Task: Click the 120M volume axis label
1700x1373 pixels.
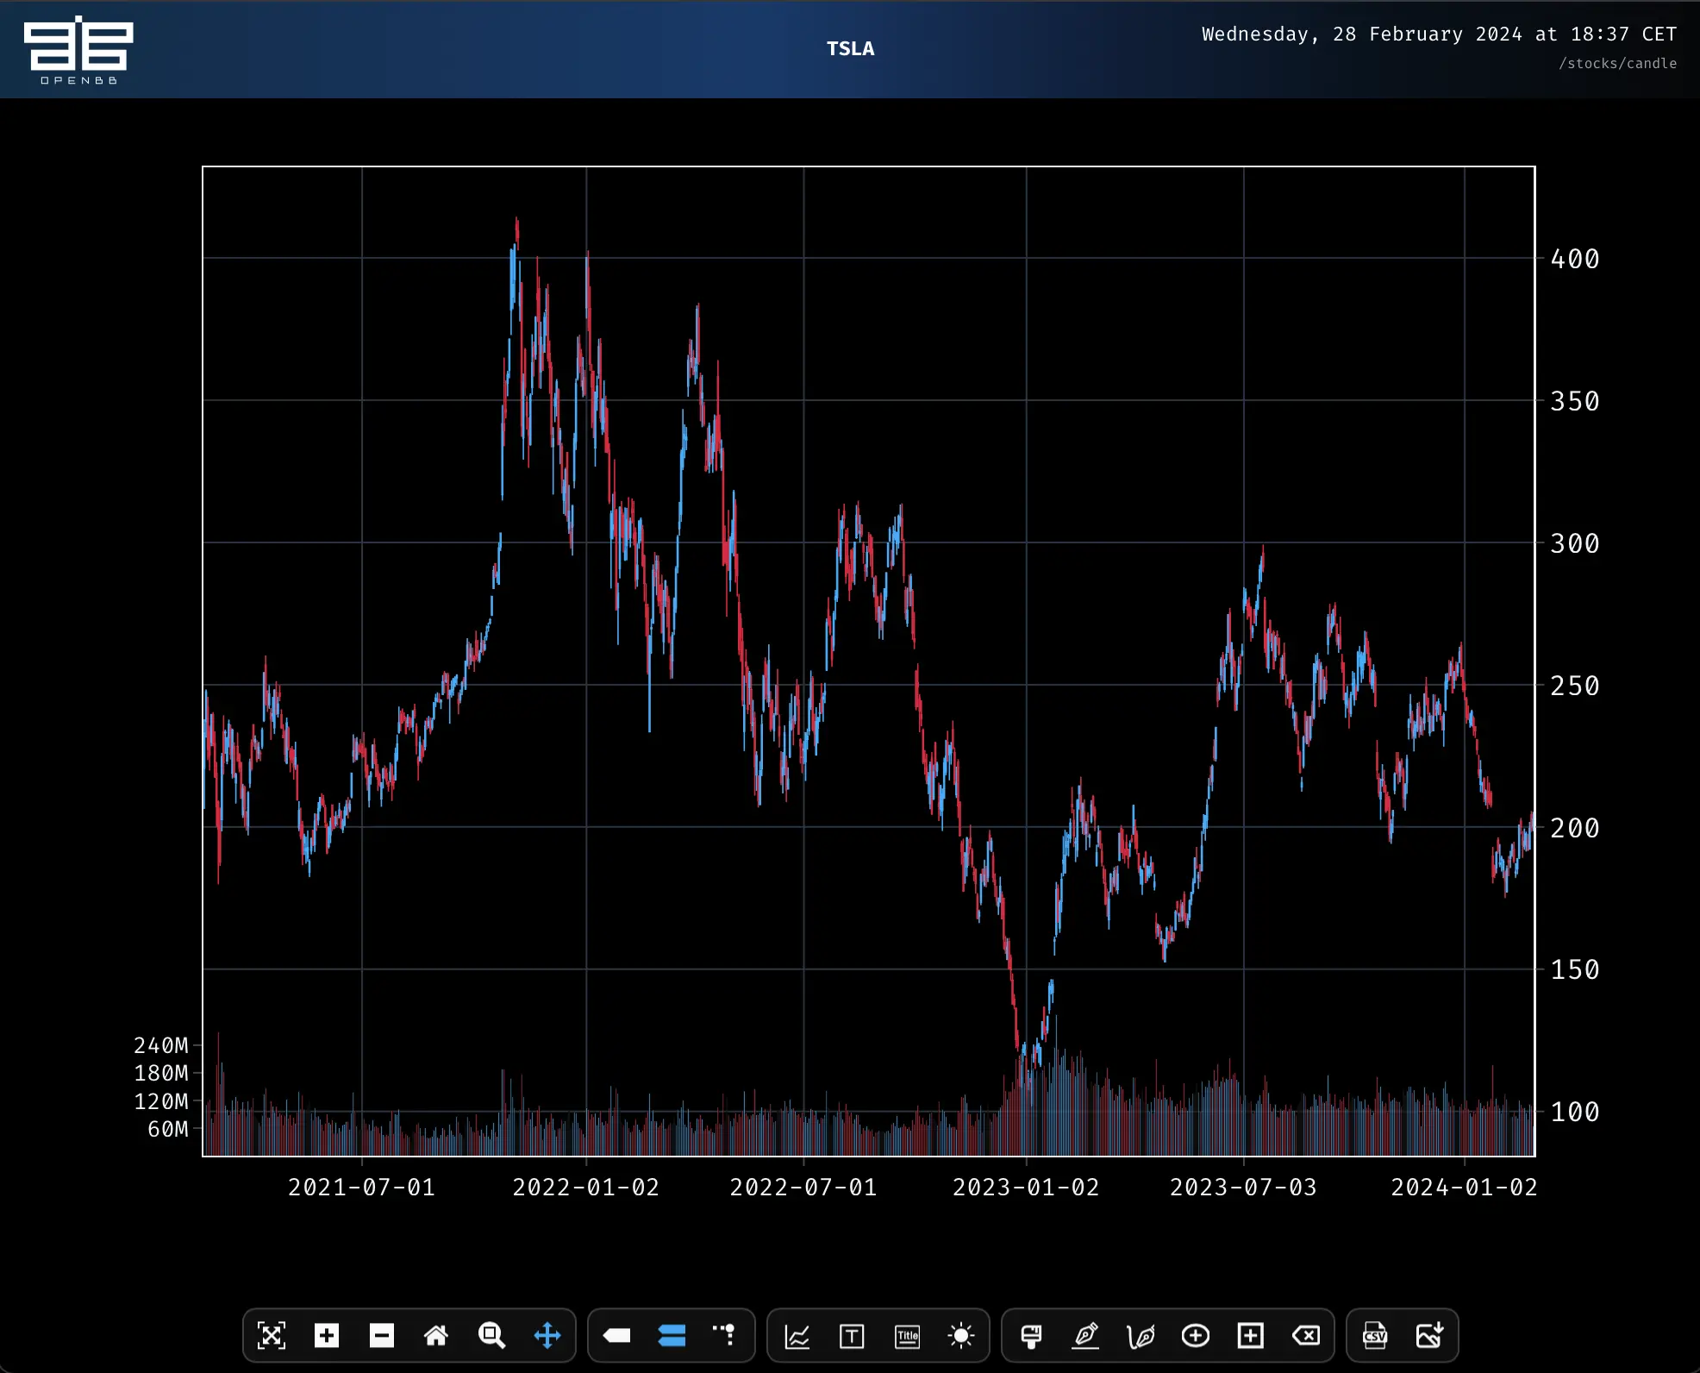Action: [x=161, y=1102]
